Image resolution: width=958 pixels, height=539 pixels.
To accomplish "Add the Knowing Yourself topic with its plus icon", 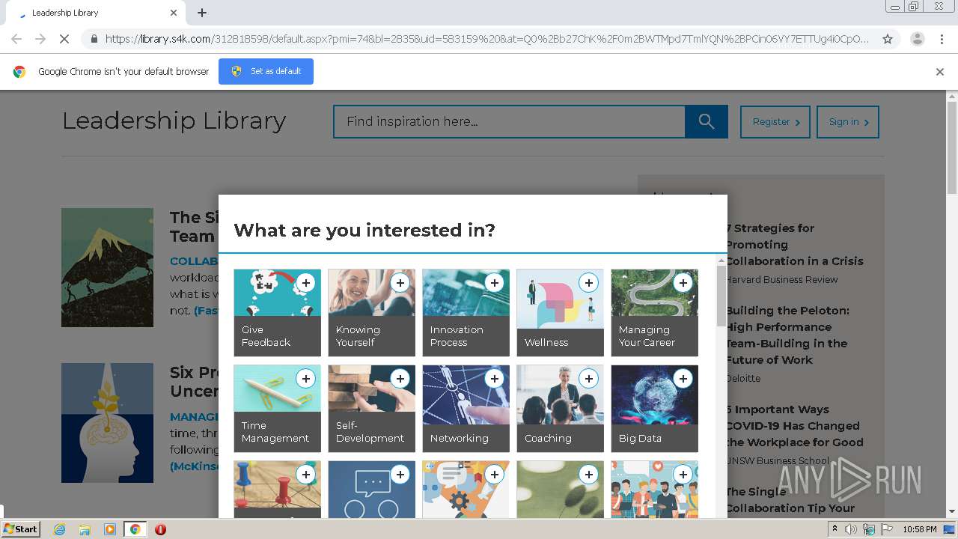I will [x=400, y=283].
